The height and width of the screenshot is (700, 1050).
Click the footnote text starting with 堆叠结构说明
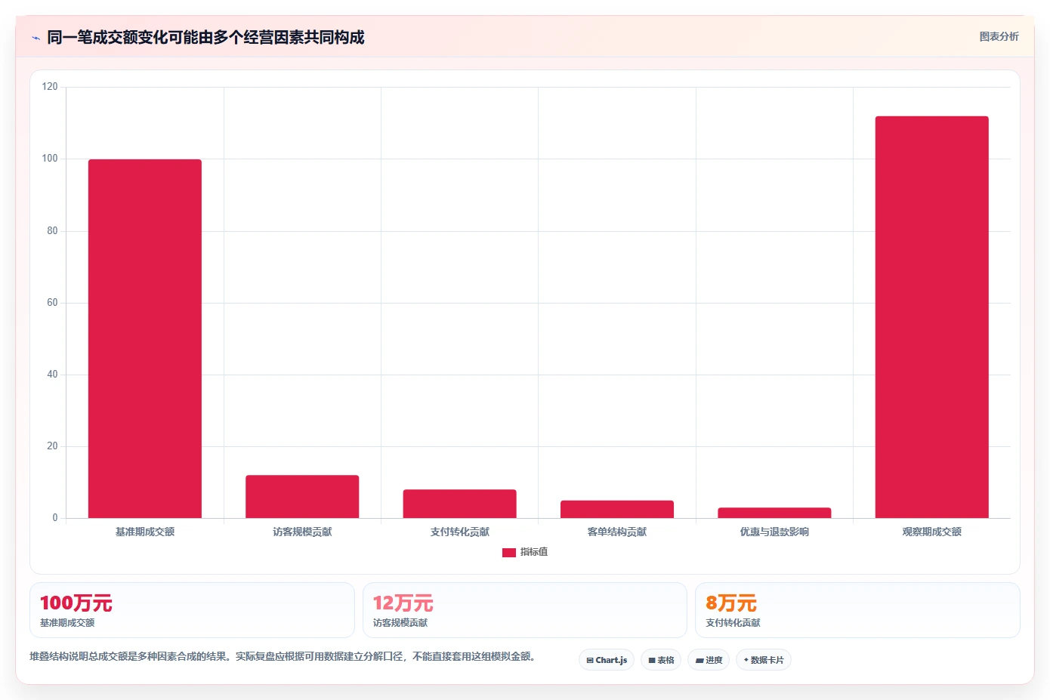click(283, 656)
